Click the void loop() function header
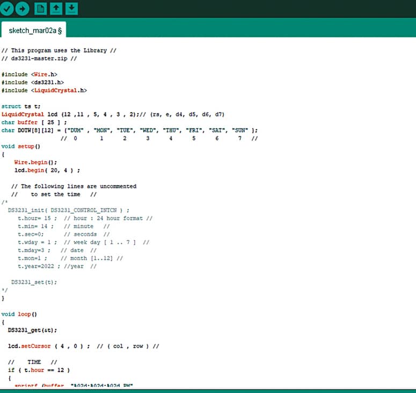The height and width of the screenshot is (393, 416). pyautogui.click(x=19, y=314)
